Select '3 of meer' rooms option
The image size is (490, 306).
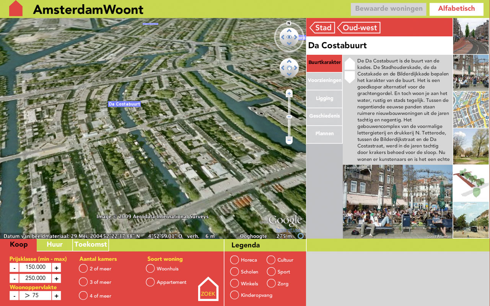coord(83,282)
